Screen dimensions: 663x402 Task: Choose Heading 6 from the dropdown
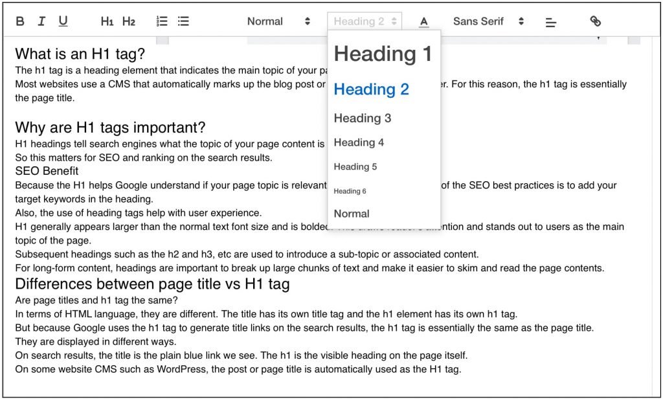[x=350, y=191]
